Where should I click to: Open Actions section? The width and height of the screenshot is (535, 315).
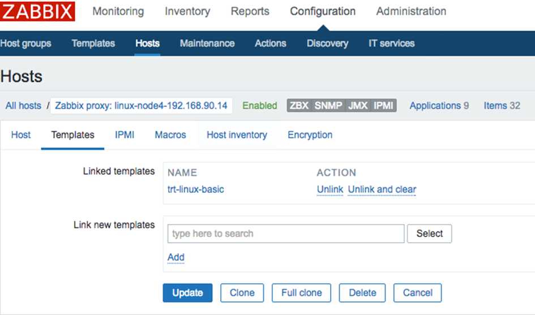(x=270, y=44)
